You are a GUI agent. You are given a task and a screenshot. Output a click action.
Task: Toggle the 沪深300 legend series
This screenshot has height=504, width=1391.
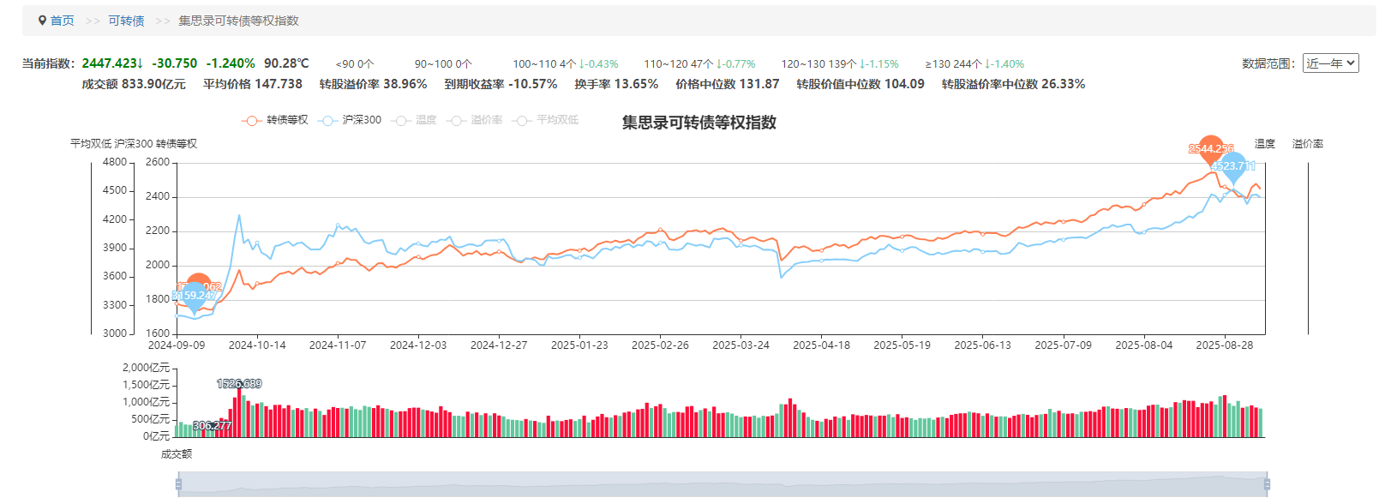[x=350, y=121]
